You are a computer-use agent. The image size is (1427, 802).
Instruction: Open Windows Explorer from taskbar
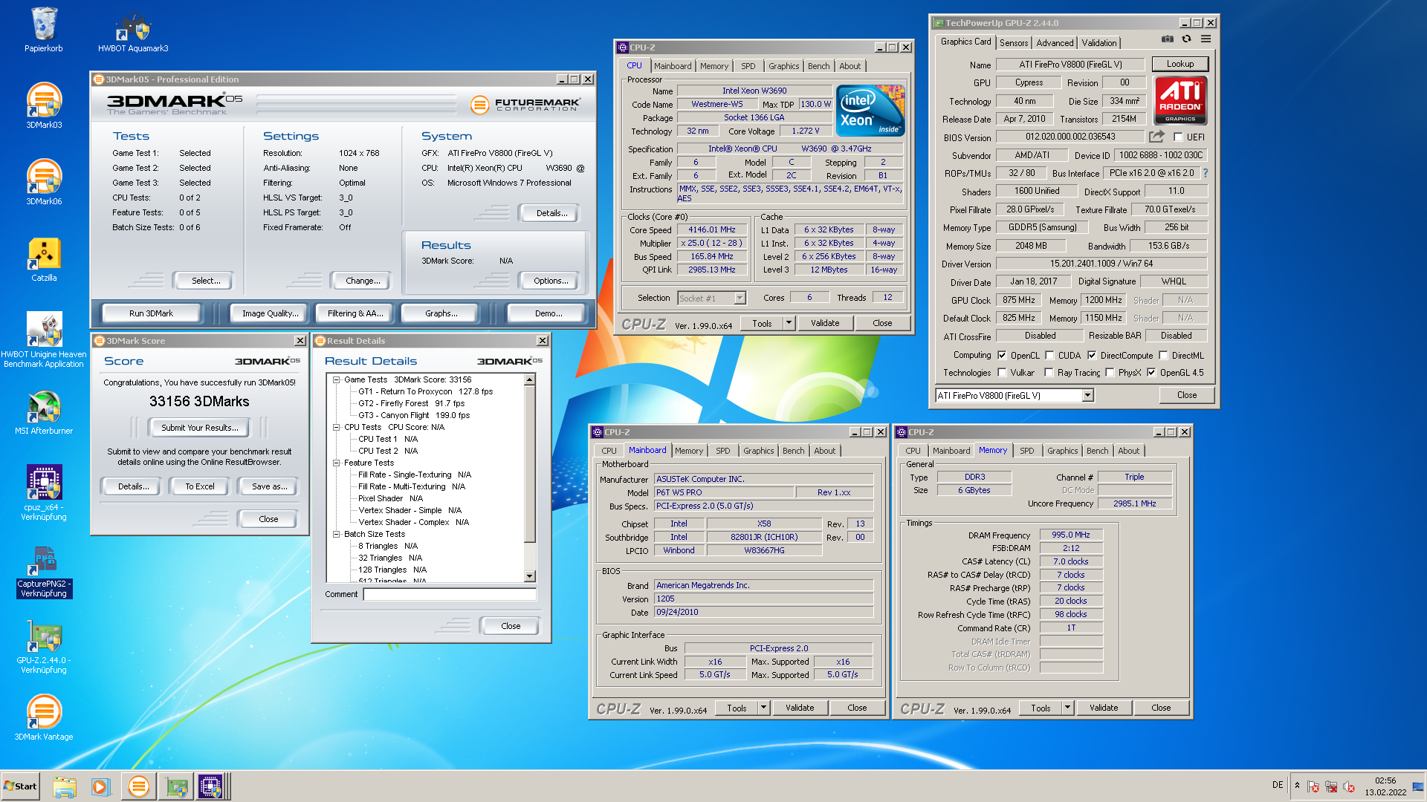point(65,786)
